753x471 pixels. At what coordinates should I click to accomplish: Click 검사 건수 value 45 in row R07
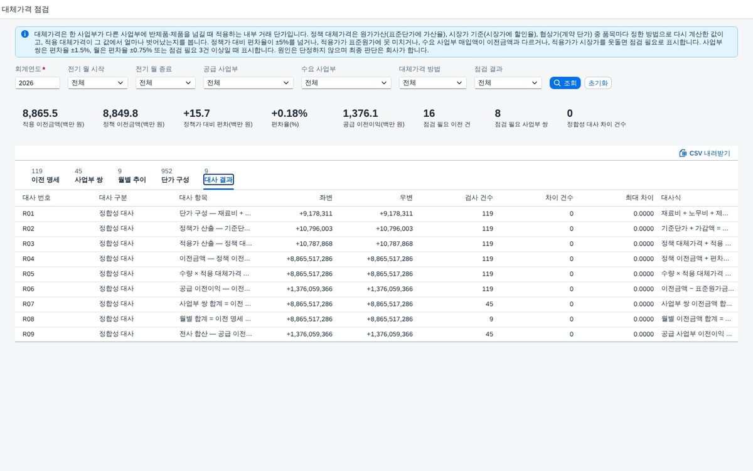click(x=489, y=304)
